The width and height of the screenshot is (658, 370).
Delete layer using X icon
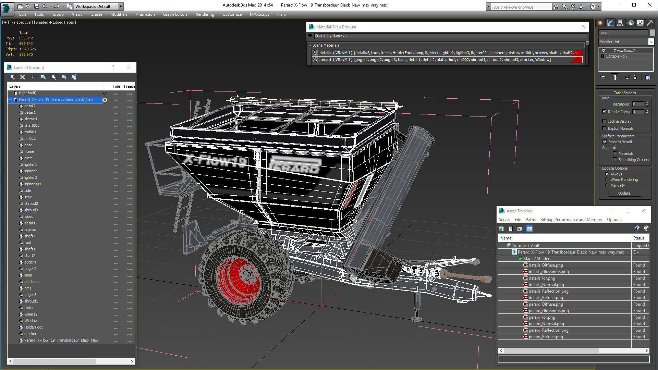(x=23, y=77)
